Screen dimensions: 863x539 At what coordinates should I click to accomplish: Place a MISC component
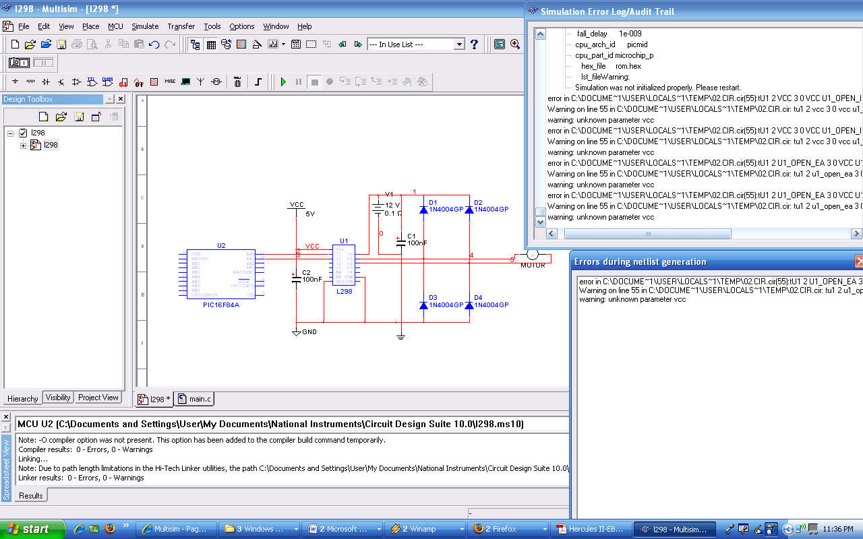pyautogui.click(x=170, y=82)
